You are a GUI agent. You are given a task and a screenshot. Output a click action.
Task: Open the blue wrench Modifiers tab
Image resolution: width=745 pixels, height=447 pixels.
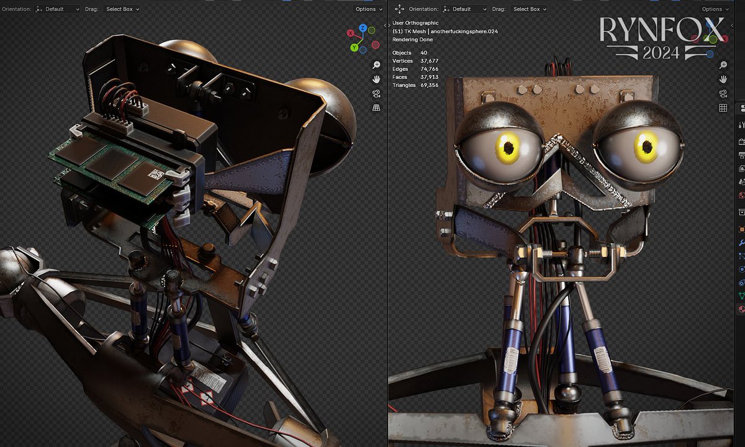pos(741,243)
